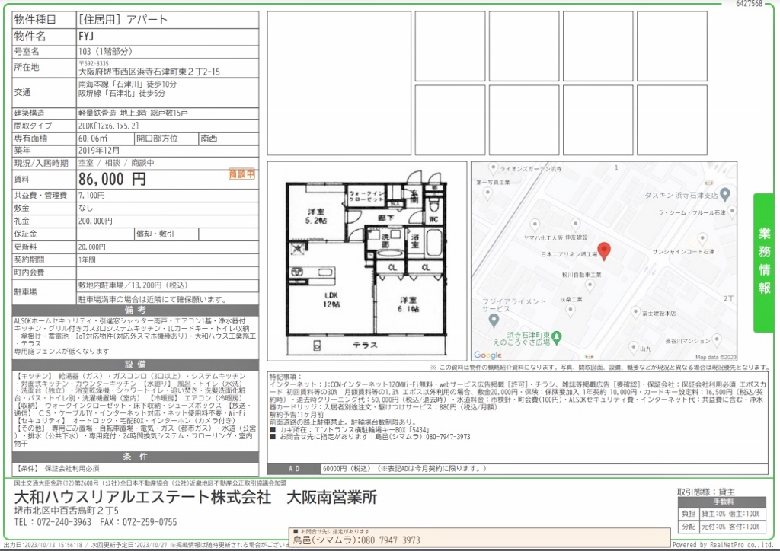Screen dimensions: 780x551
Task: Click structure value 軽量鉄骨造 地上3階 総戸数15戸
Action: (133, 113)
